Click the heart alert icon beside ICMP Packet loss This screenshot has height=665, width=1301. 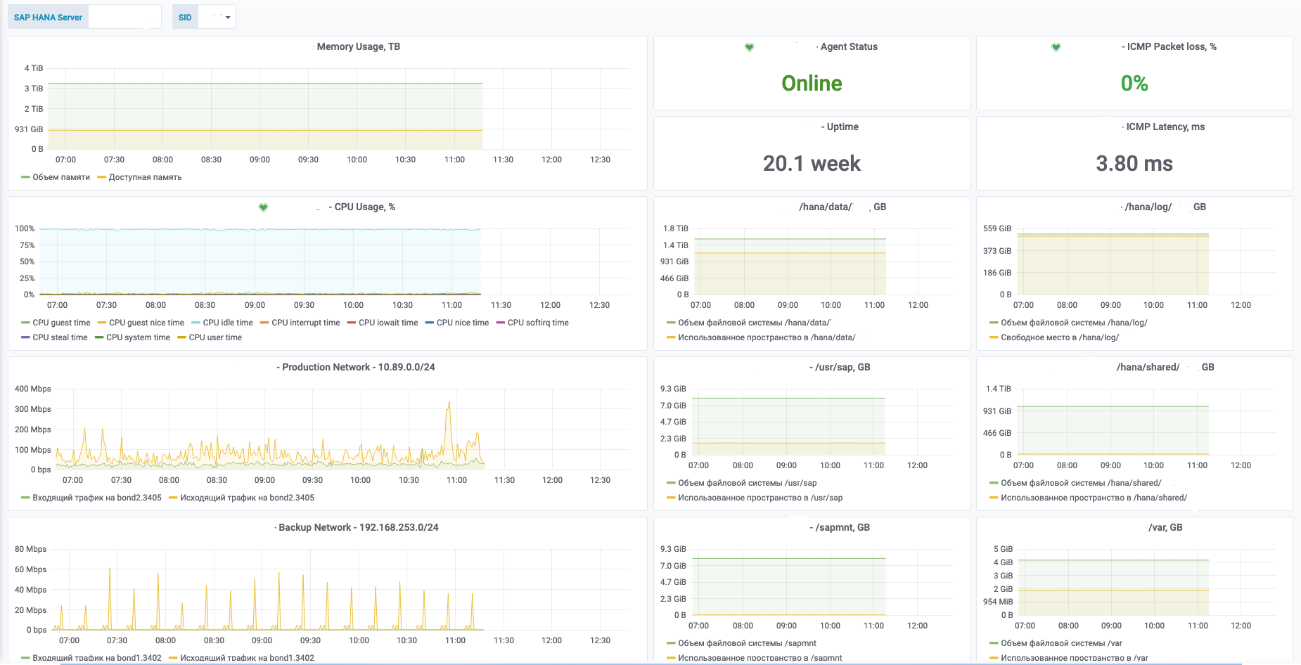(1056, 47)
